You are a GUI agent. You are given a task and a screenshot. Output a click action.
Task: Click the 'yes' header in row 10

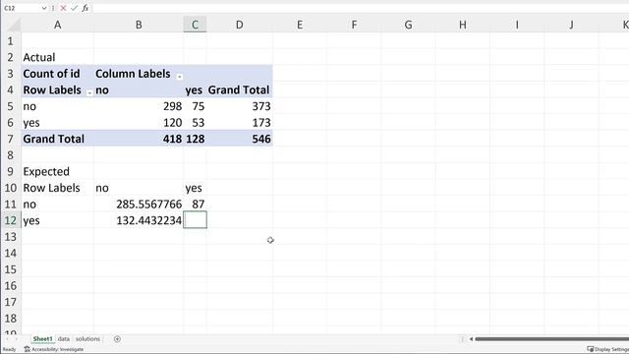click(195, 188)
